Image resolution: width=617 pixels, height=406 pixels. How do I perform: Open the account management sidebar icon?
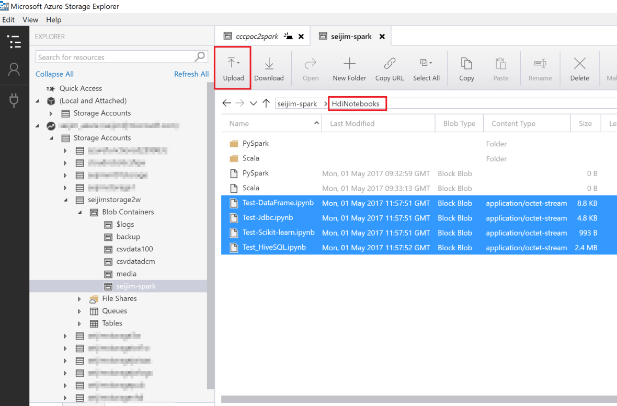pos(15,69)
